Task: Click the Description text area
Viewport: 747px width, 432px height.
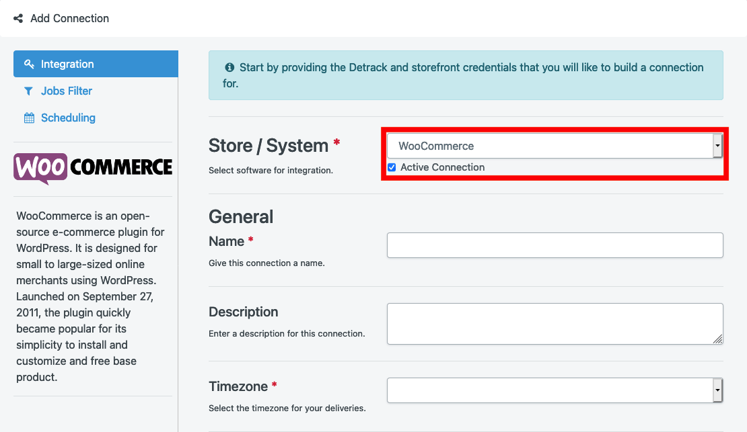Action: click(x=555, y=324)
